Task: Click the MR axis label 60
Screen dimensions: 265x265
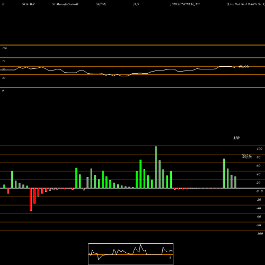Action: click(258, 166)
